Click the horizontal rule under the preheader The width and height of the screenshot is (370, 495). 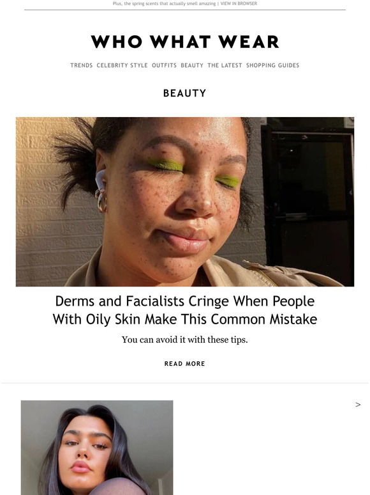[x=185, y=10]
